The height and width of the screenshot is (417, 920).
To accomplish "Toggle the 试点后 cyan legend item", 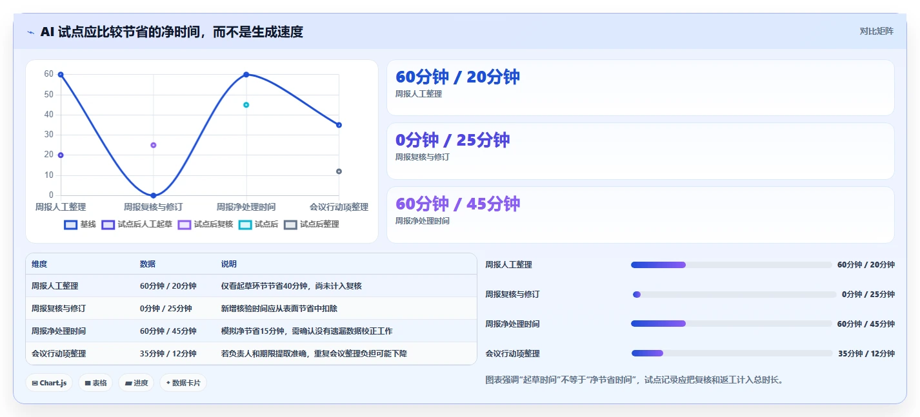I will coord(258,224).
